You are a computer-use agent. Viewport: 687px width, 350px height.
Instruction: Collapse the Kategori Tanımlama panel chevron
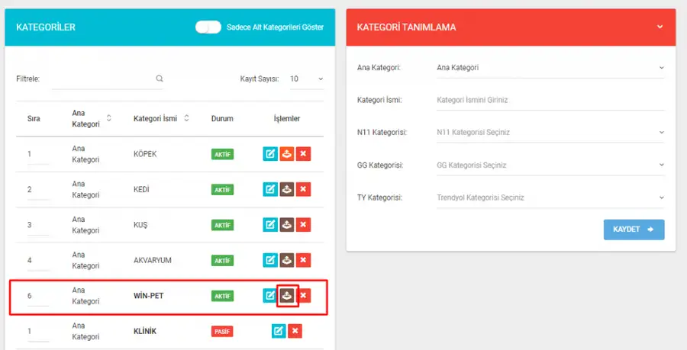[660, 27]
